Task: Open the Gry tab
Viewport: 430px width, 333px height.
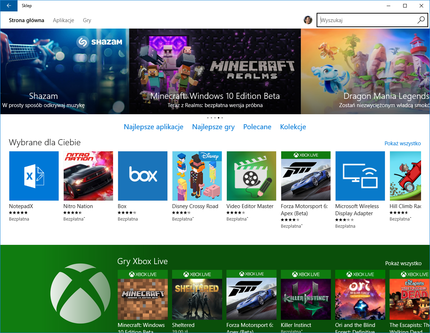Action: (87, 20)
